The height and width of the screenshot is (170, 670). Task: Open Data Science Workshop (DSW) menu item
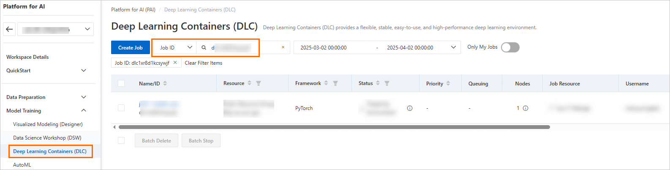click(x=47, y=138)
